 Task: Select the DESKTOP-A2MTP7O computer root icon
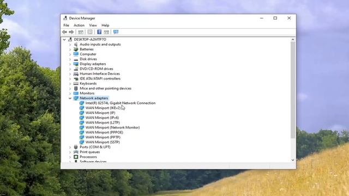(x=70, y=39)
